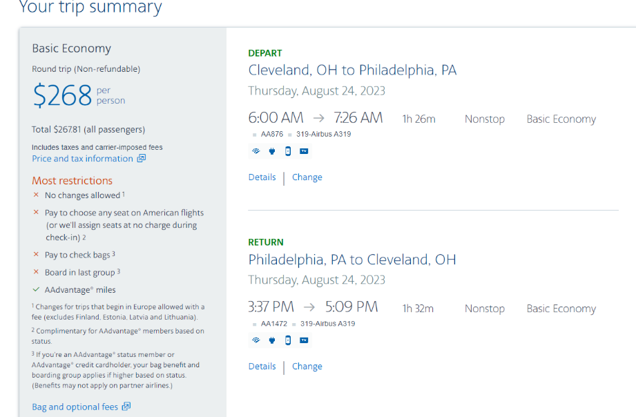Click the Wi-Fi icon on the departing flight

[x=256, y=151]
